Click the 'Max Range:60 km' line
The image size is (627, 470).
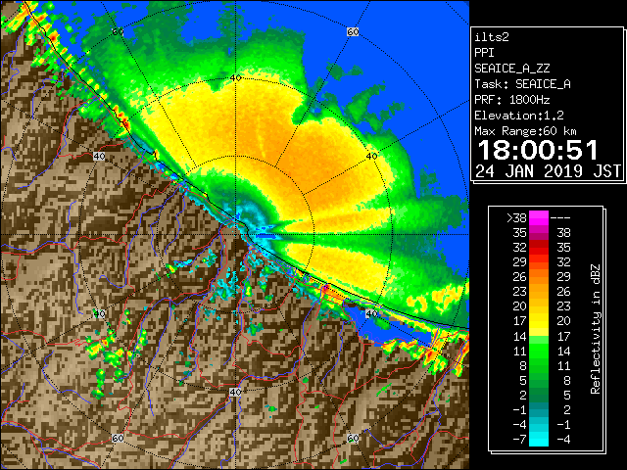525,131
